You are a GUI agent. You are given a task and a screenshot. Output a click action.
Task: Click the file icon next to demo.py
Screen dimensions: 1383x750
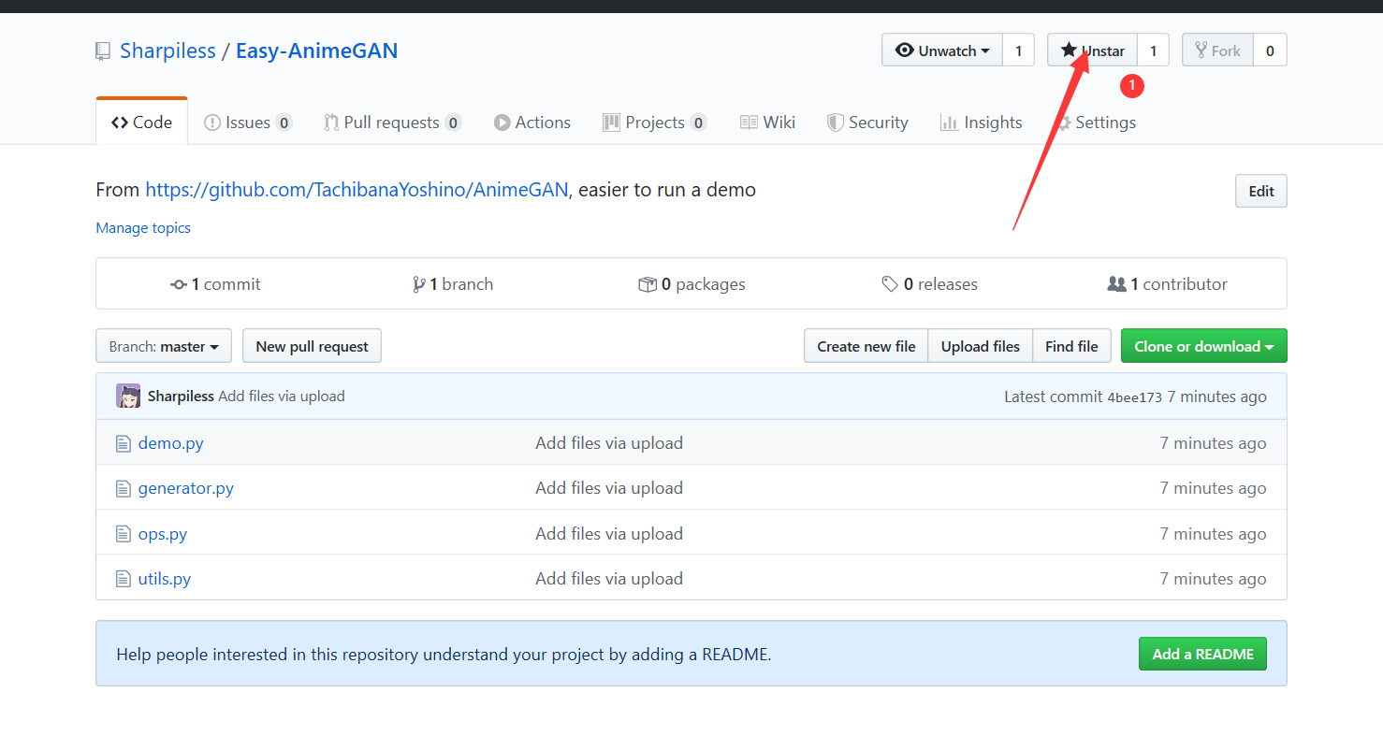pos(123,443)
